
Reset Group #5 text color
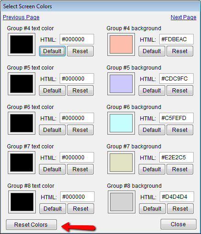click(80, 91)
